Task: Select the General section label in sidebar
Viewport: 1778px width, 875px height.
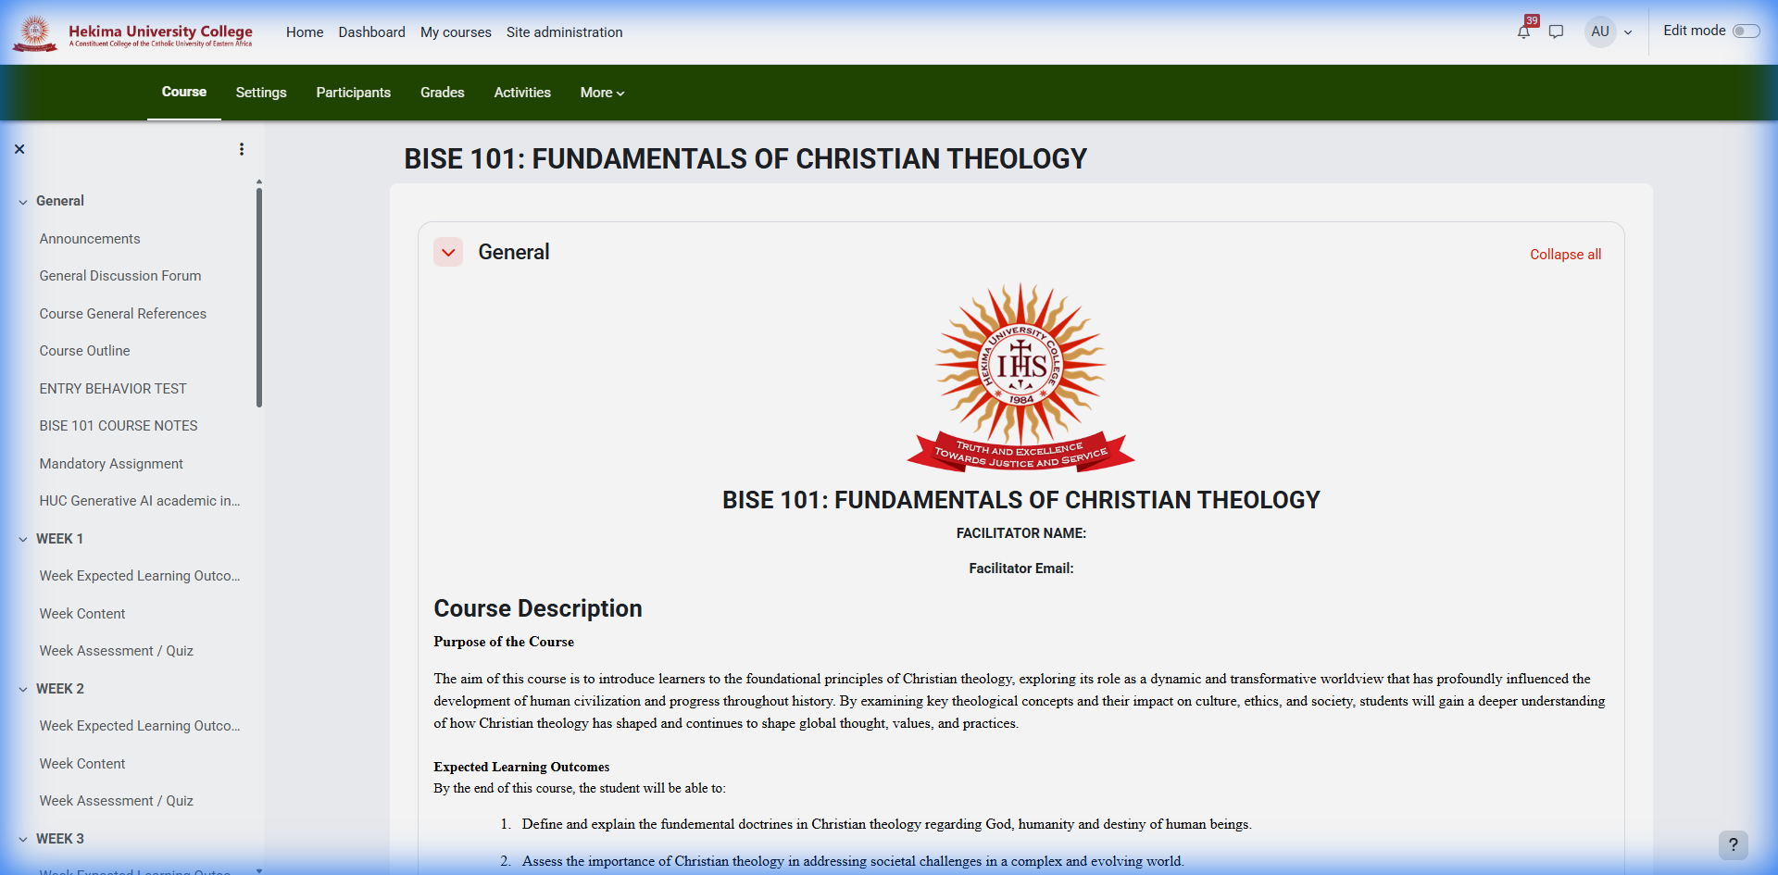Action: 60,201
